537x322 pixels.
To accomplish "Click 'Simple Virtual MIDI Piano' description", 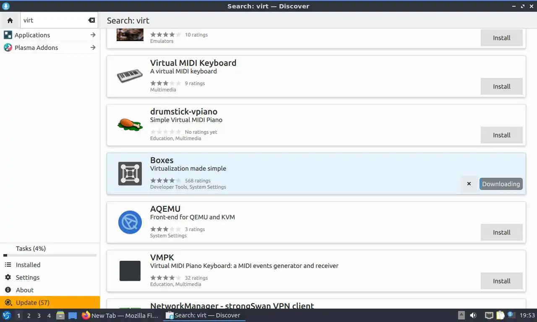I will 186,120.
